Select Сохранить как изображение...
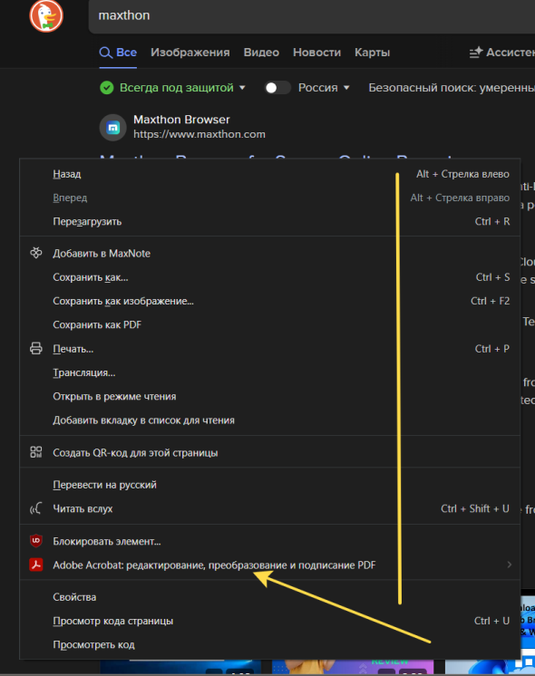Viewport: 535px width, 676px height. [x=269, y=301]
